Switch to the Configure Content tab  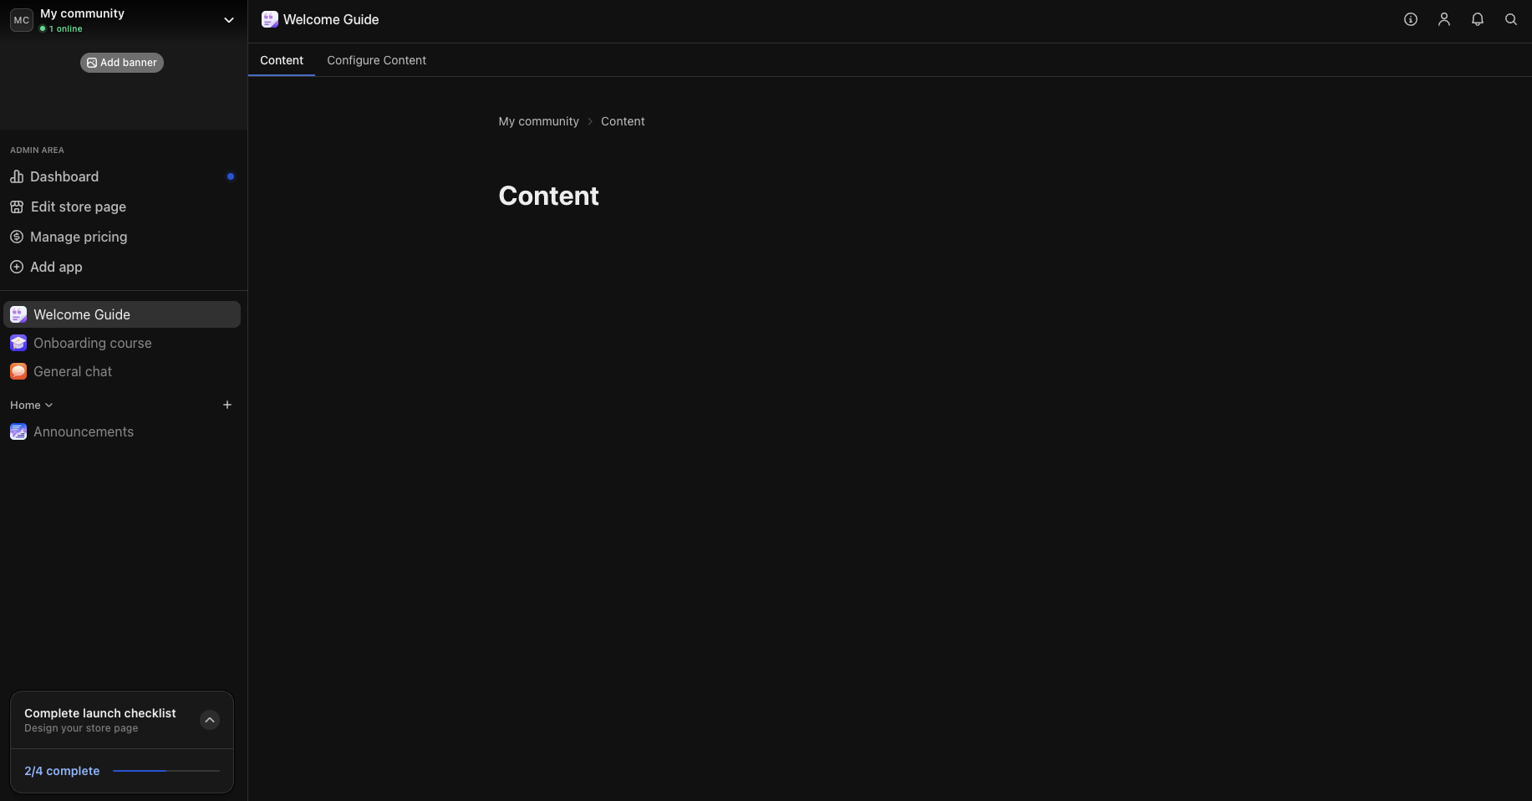tap(376, 60)
